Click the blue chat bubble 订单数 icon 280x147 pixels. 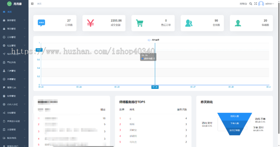coord(41,23)
